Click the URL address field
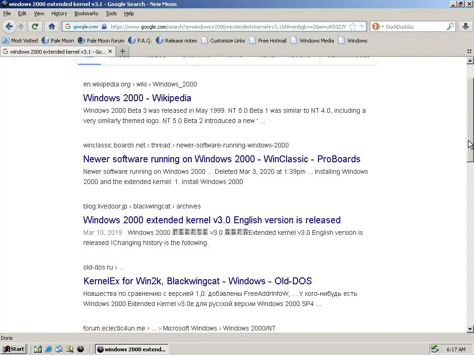This screenshot has height=355, width=474. [x=228, y=26]
